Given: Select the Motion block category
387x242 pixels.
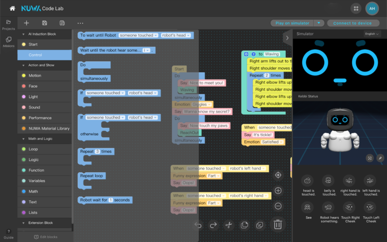Looking at the screenshot, I should (x=35, y=76).
